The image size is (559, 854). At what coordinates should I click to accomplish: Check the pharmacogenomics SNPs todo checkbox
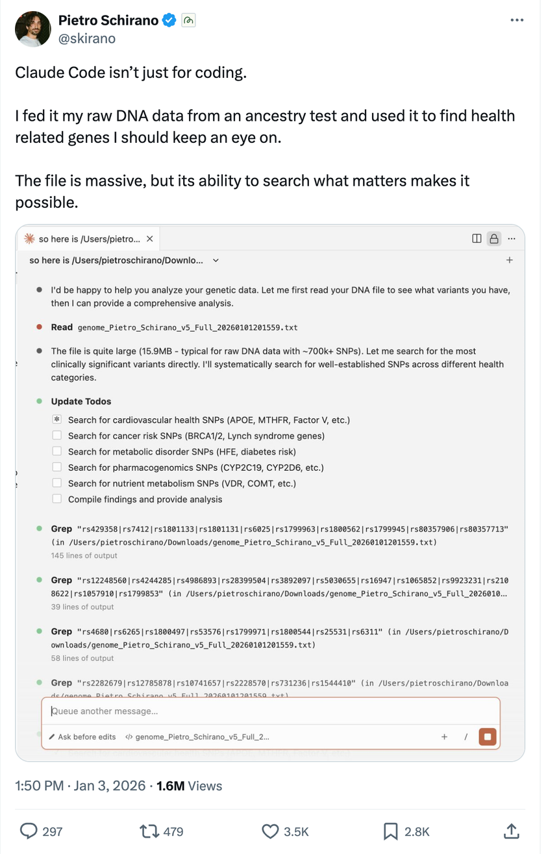(57, 468)
